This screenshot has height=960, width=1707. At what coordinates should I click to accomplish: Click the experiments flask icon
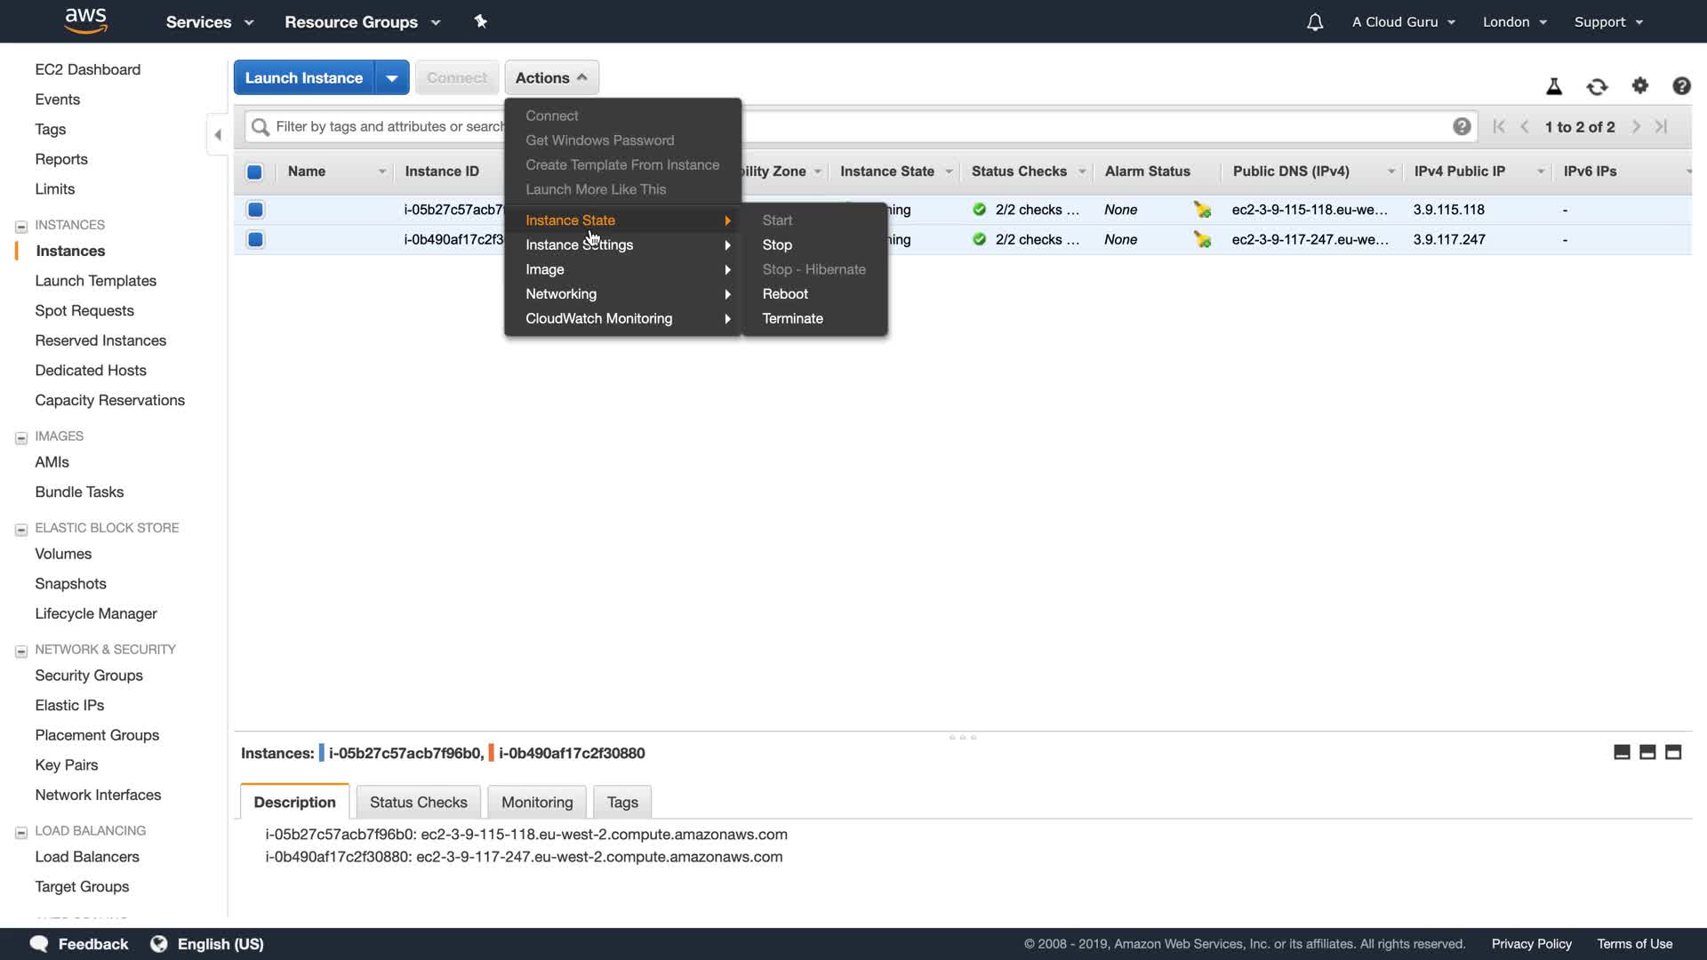click(x=1554, y=86)
